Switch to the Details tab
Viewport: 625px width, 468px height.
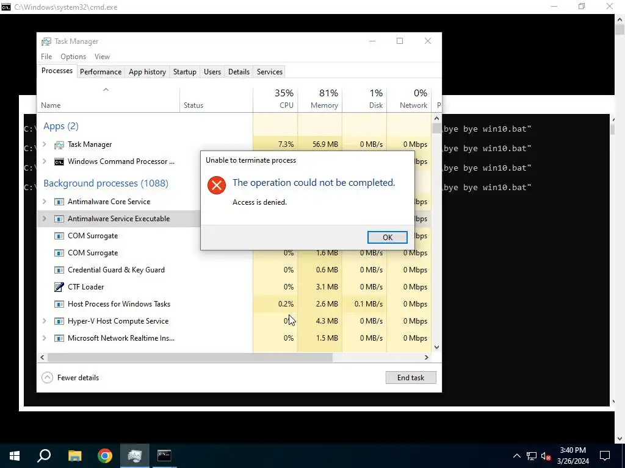coord(239,72)
